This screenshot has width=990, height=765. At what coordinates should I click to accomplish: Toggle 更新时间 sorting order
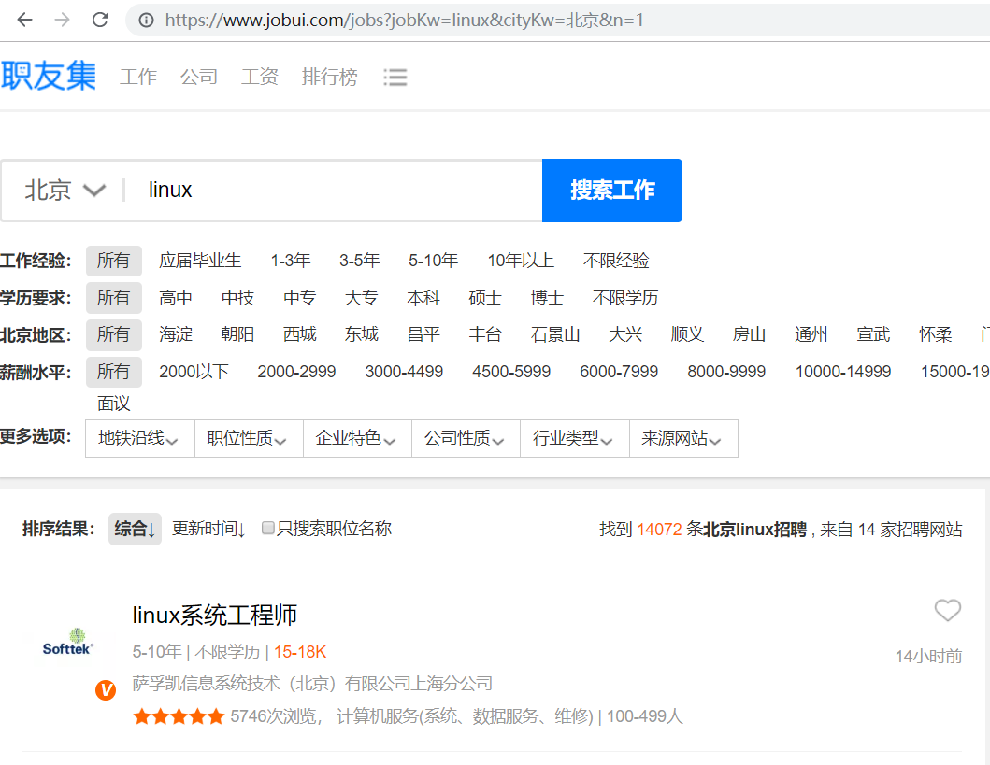[209, 528]
